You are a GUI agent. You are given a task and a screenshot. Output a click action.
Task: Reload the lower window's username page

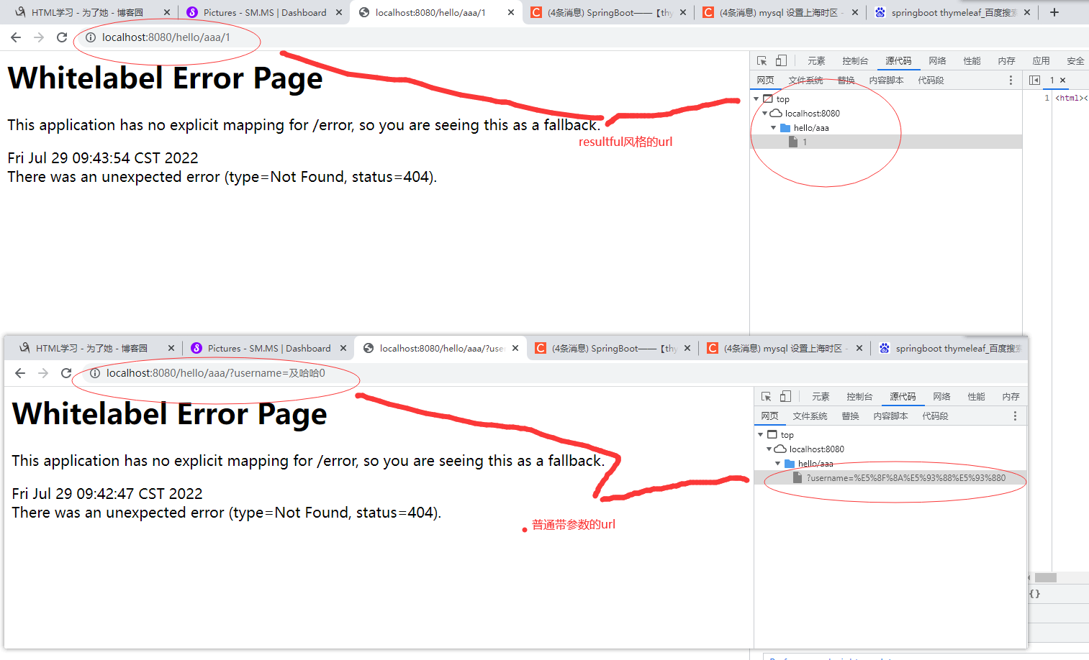coord(66,373)
